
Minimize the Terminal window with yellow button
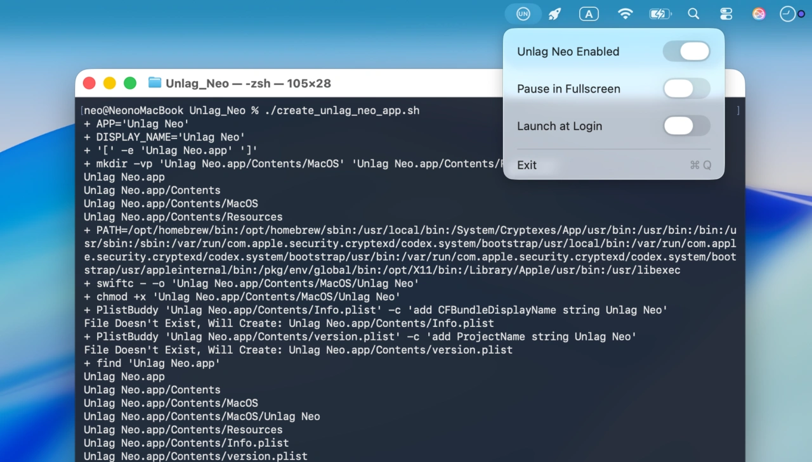pos(110,83)
